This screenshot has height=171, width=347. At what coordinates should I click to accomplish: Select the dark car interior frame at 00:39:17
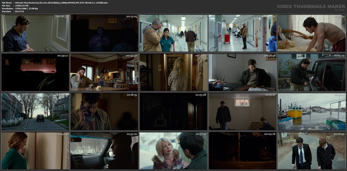coord(35,72)
